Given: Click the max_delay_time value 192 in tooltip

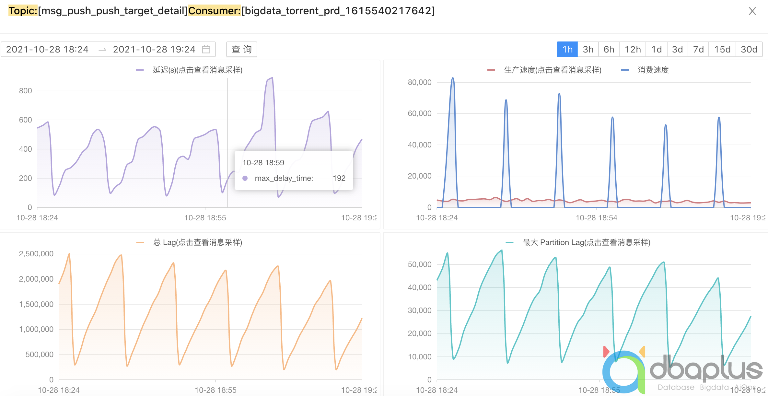Looking at the screenshot, I should [339, 178].
